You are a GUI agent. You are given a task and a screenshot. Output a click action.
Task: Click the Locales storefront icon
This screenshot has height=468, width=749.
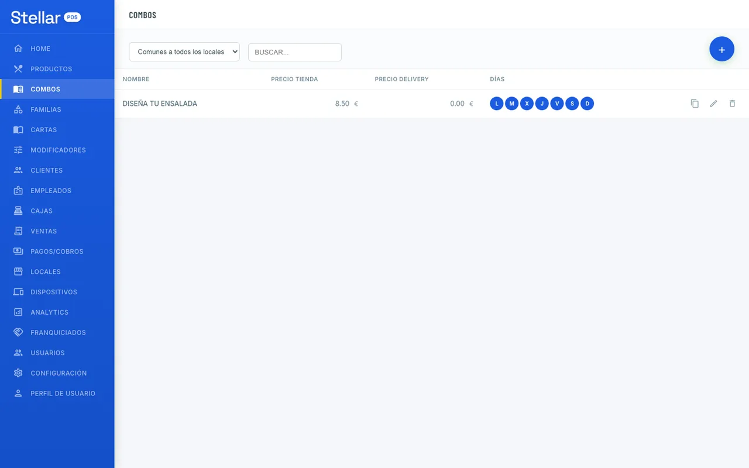click(18, 271)
